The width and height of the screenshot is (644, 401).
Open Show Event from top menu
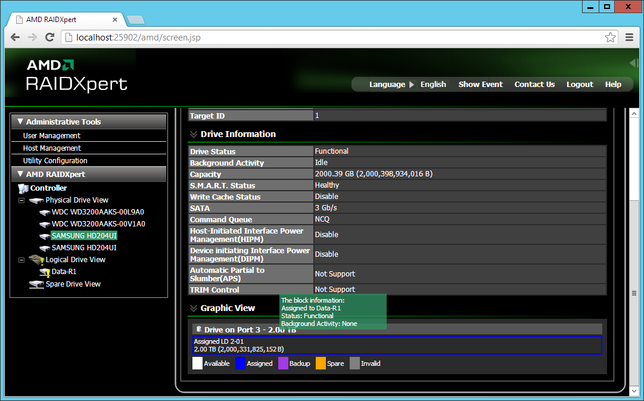click(481, 84)
